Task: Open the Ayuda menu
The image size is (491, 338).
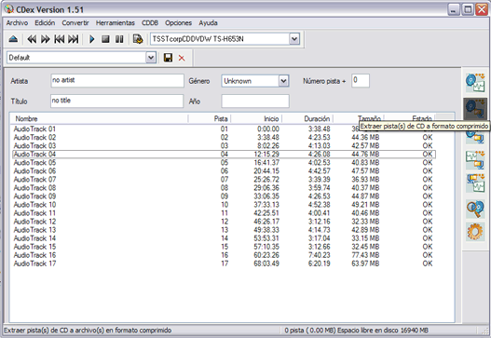Action: click(209, 23)
